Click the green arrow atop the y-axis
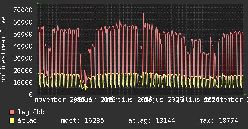 pyautogui.click(x=38, y=3)
